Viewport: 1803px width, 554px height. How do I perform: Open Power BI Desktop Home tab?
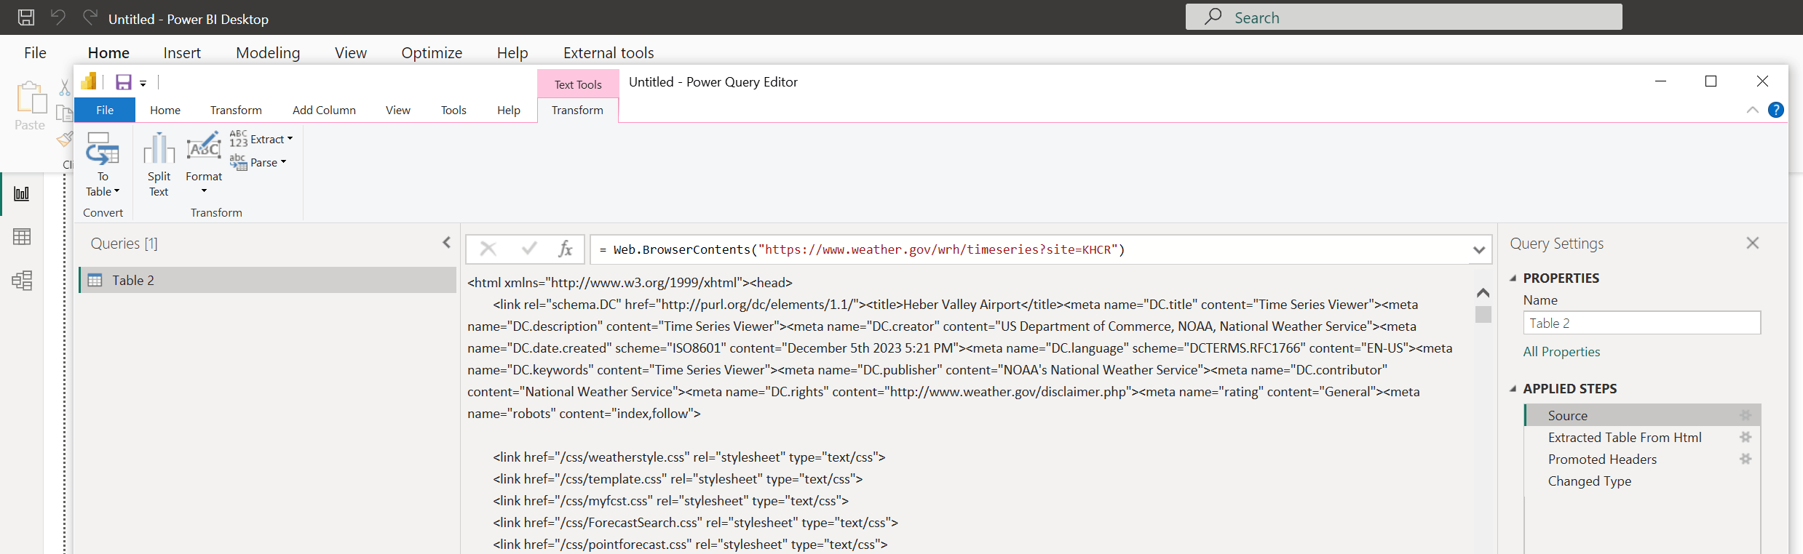tap(108, 52)
